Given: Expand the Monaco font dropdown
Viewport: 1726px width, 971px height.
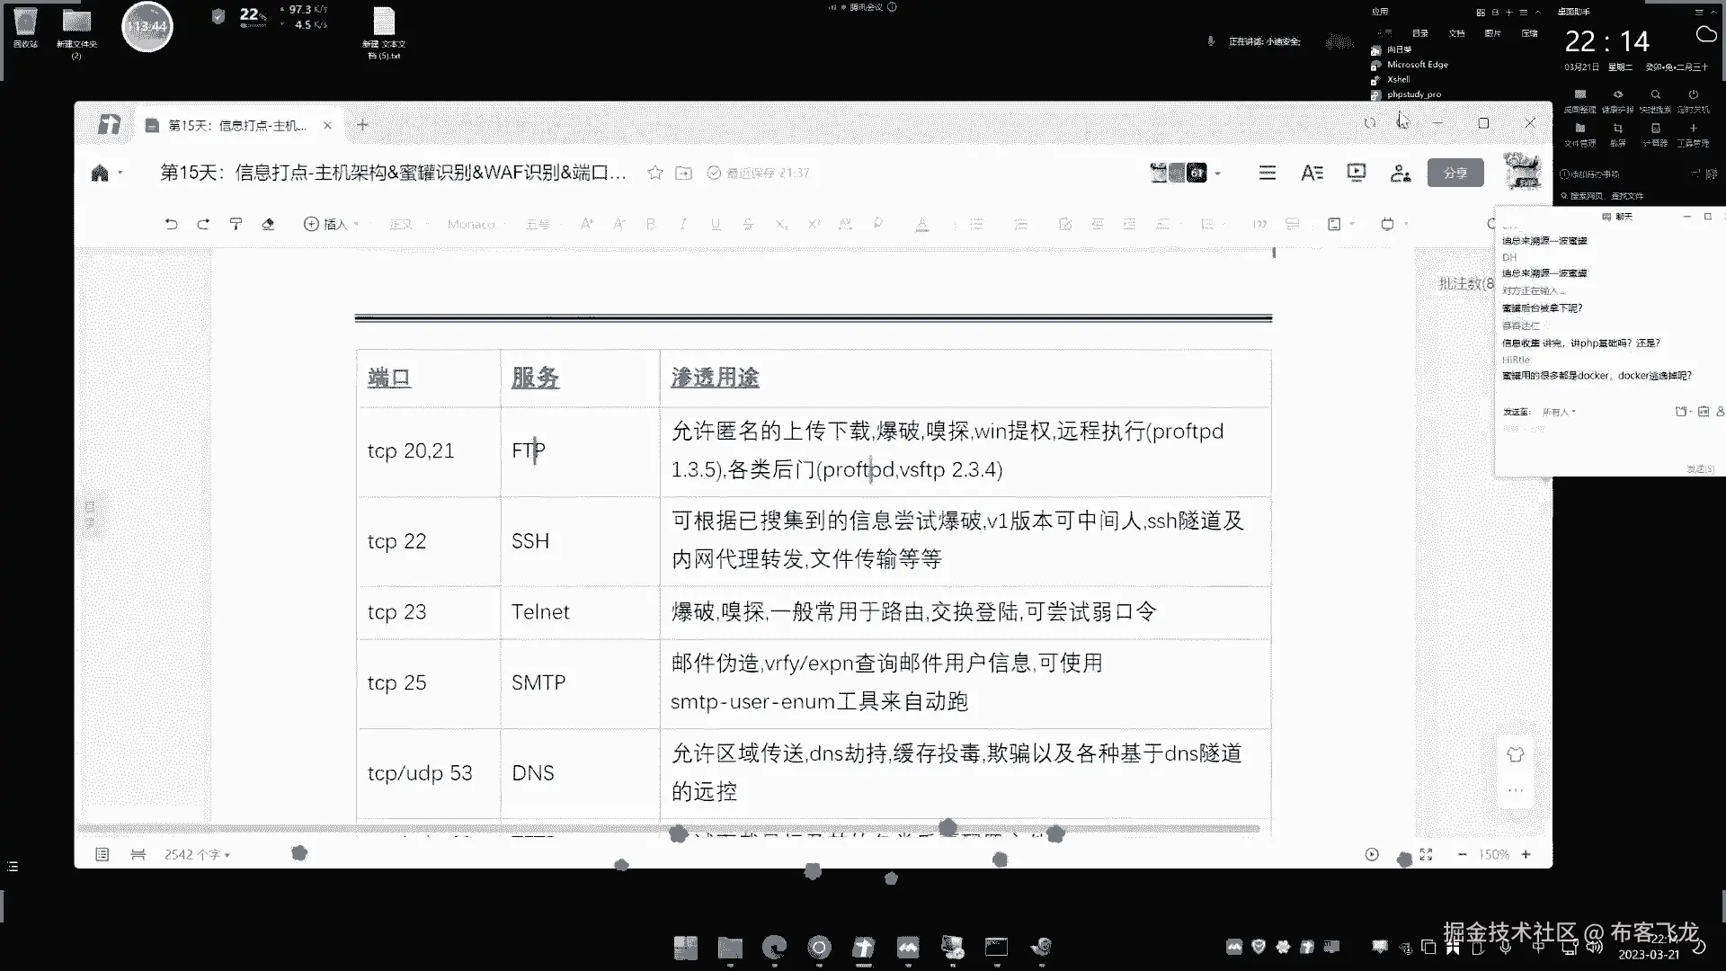Looking at the screenshot, I should point(471,224).
